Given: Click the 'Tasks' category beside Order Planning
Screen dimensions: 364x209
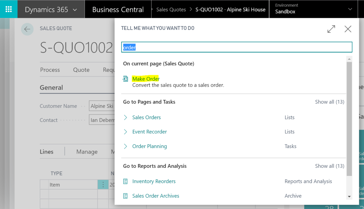Looking at the screenshot, I should tap(290, 146).
